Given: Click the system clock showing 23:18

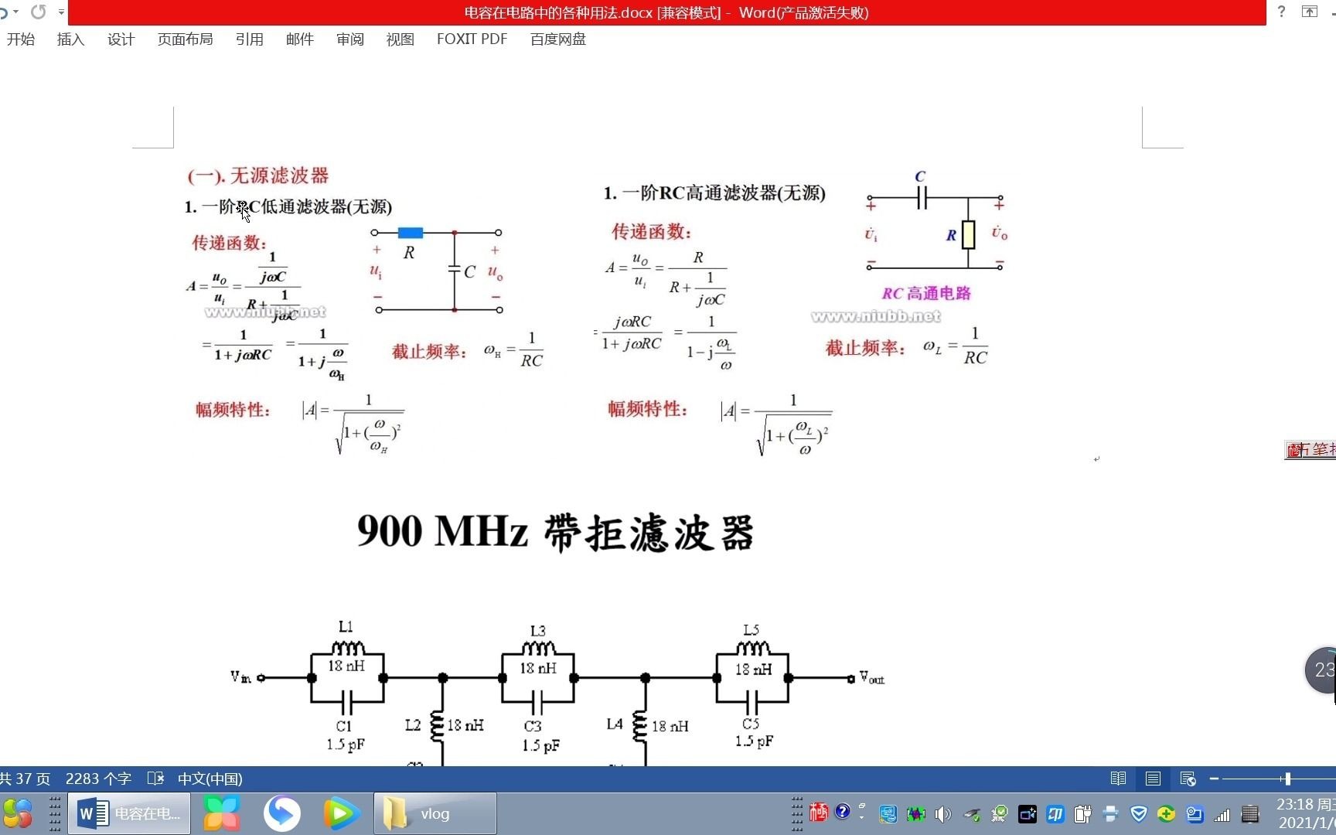Looking at the screenshot, I should 1305,813.
